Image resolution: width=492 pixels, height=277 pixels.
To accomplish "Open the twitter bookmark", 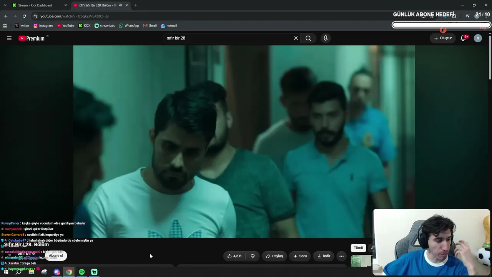I will coord(22,26).
